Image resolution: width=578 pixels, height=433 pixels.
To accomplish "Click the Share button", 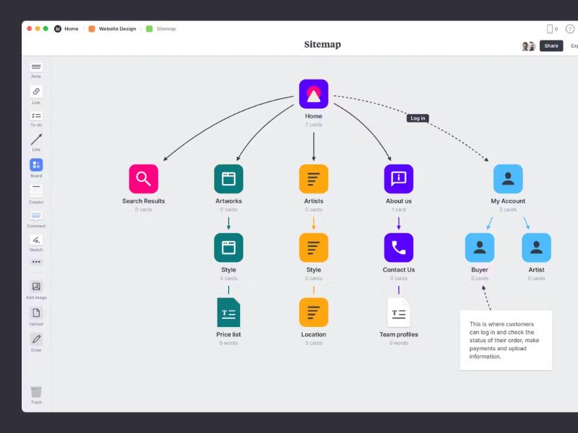I will (551, 45).
